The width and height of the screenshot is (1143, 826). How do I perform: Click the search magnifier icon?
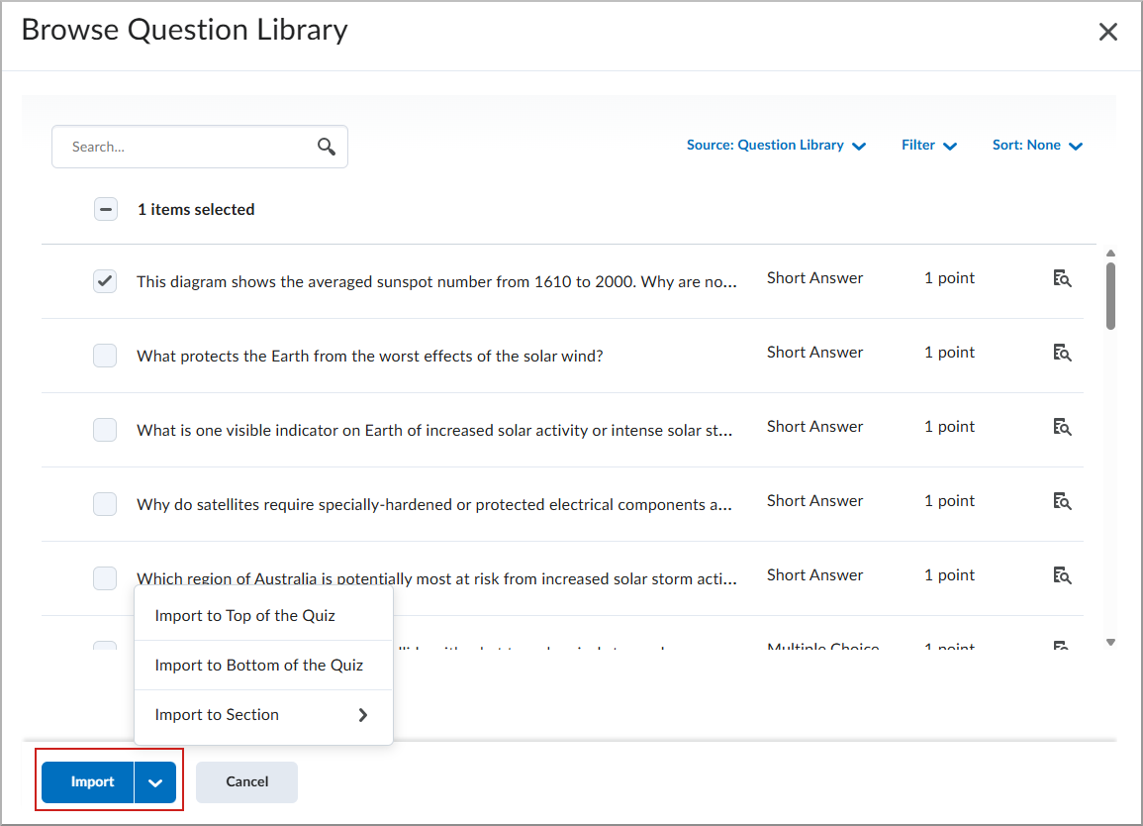click(327, 146)
